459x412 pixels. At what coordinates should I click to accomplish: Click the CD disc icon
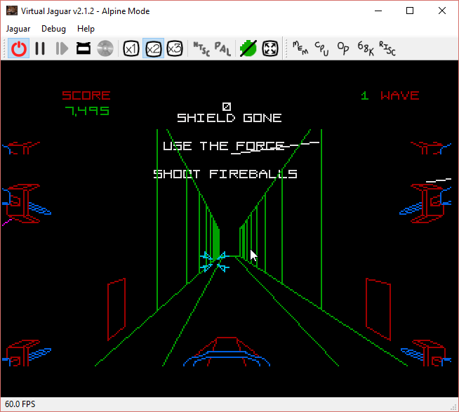click(x=105, y=48)
